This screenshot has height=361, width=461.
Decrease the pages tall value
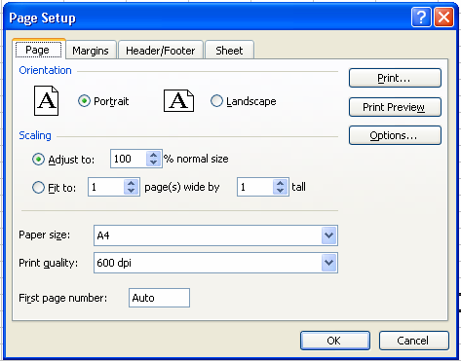click(x=280, y=191)
